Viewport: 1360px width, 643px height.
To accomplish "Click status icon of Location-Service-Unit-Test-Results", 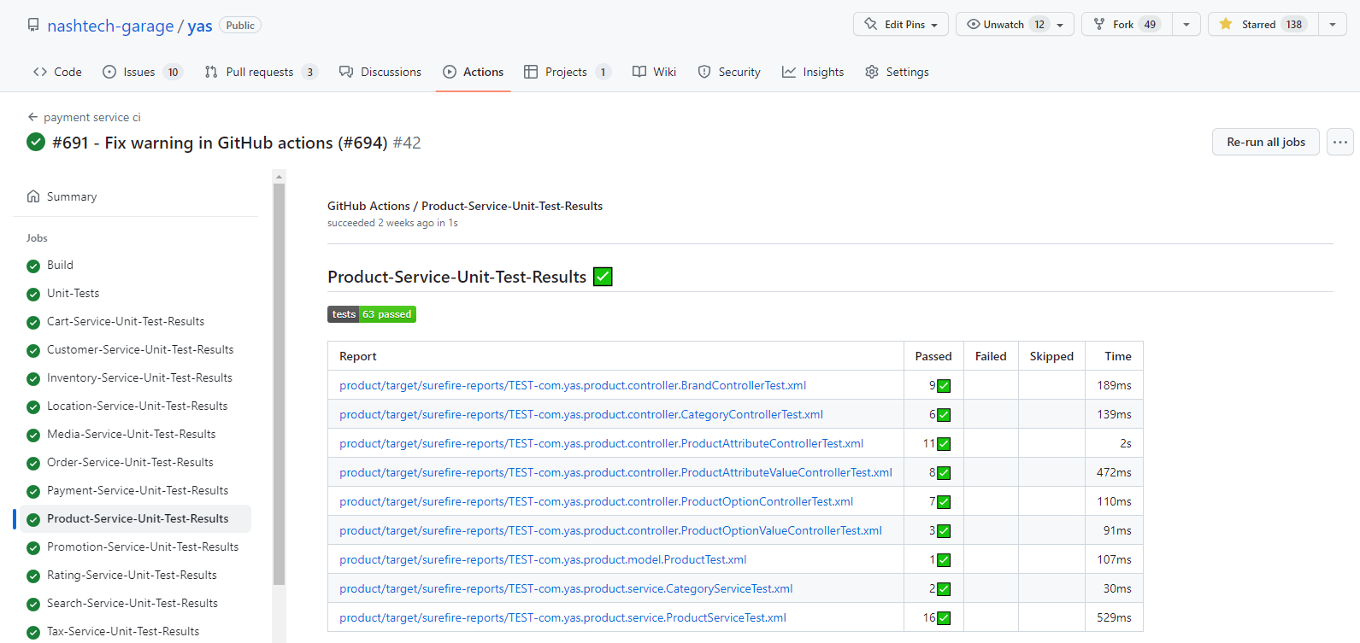I will pos(33,406).
